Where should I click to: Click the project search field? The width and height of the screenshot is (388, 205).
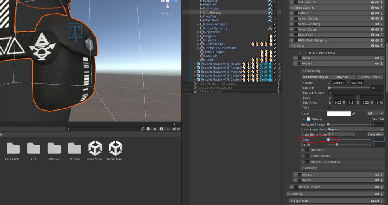click(104, 129)
